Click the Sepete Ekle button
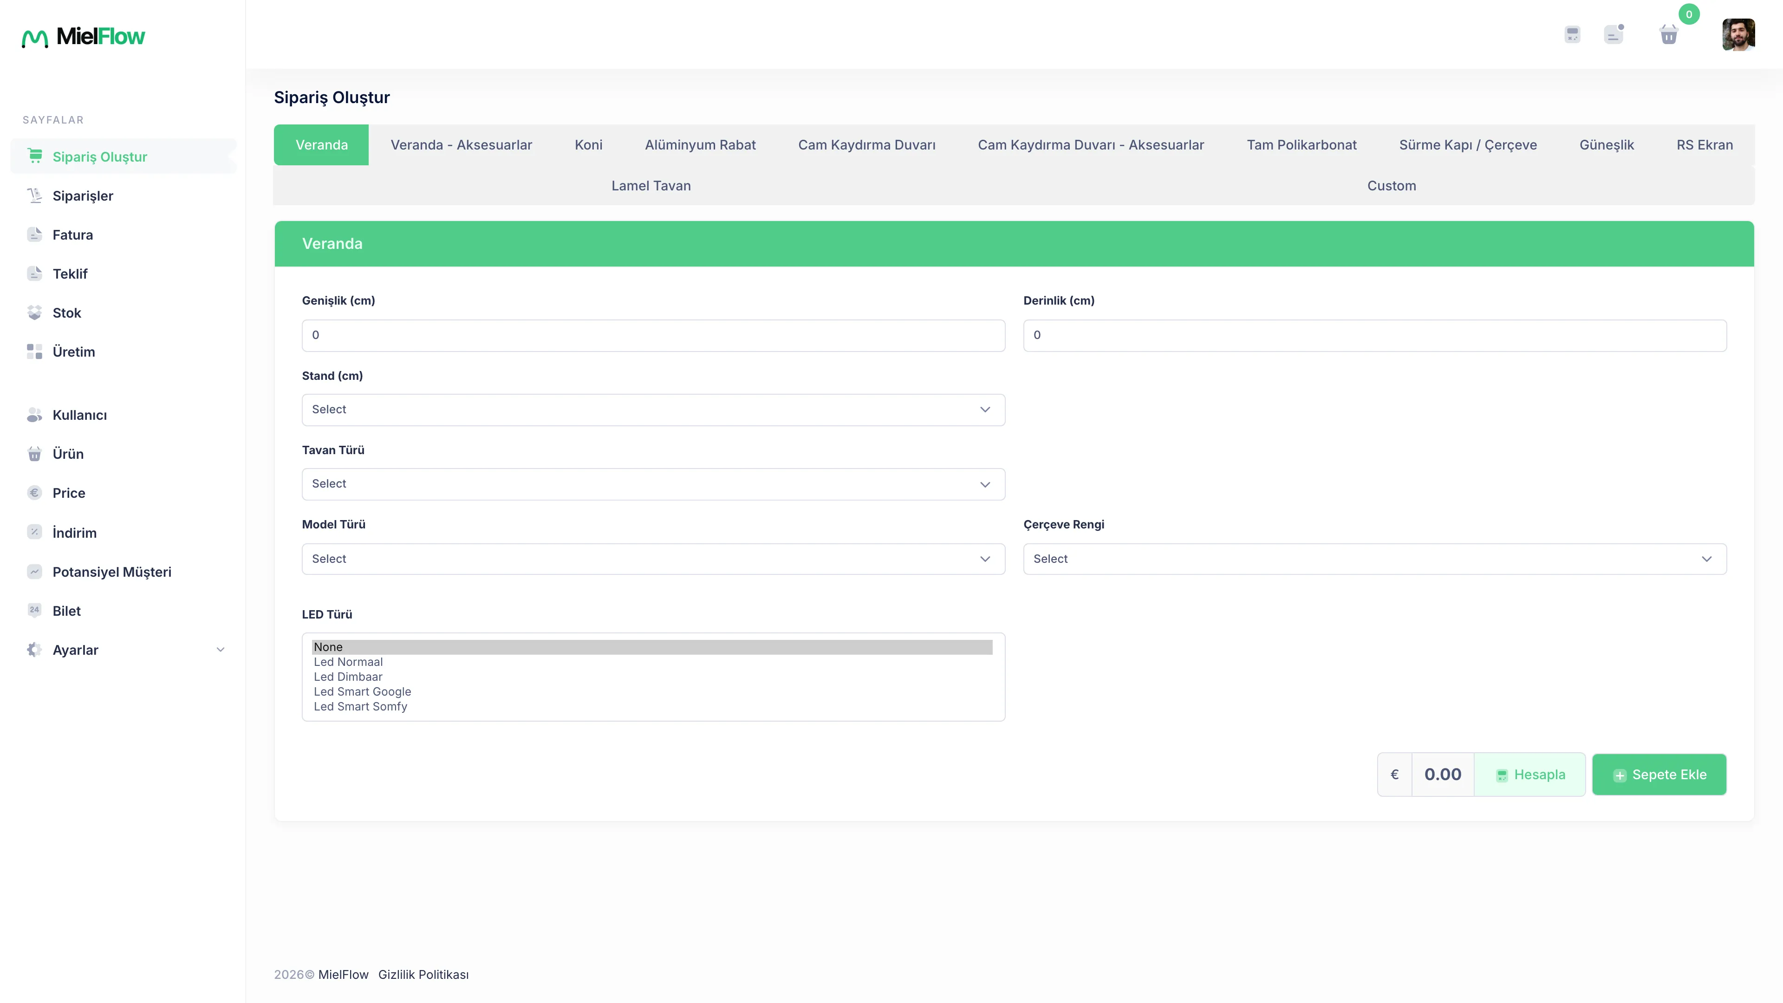The height and width of the screenshot is (1003, 1783). [1659, 775]
